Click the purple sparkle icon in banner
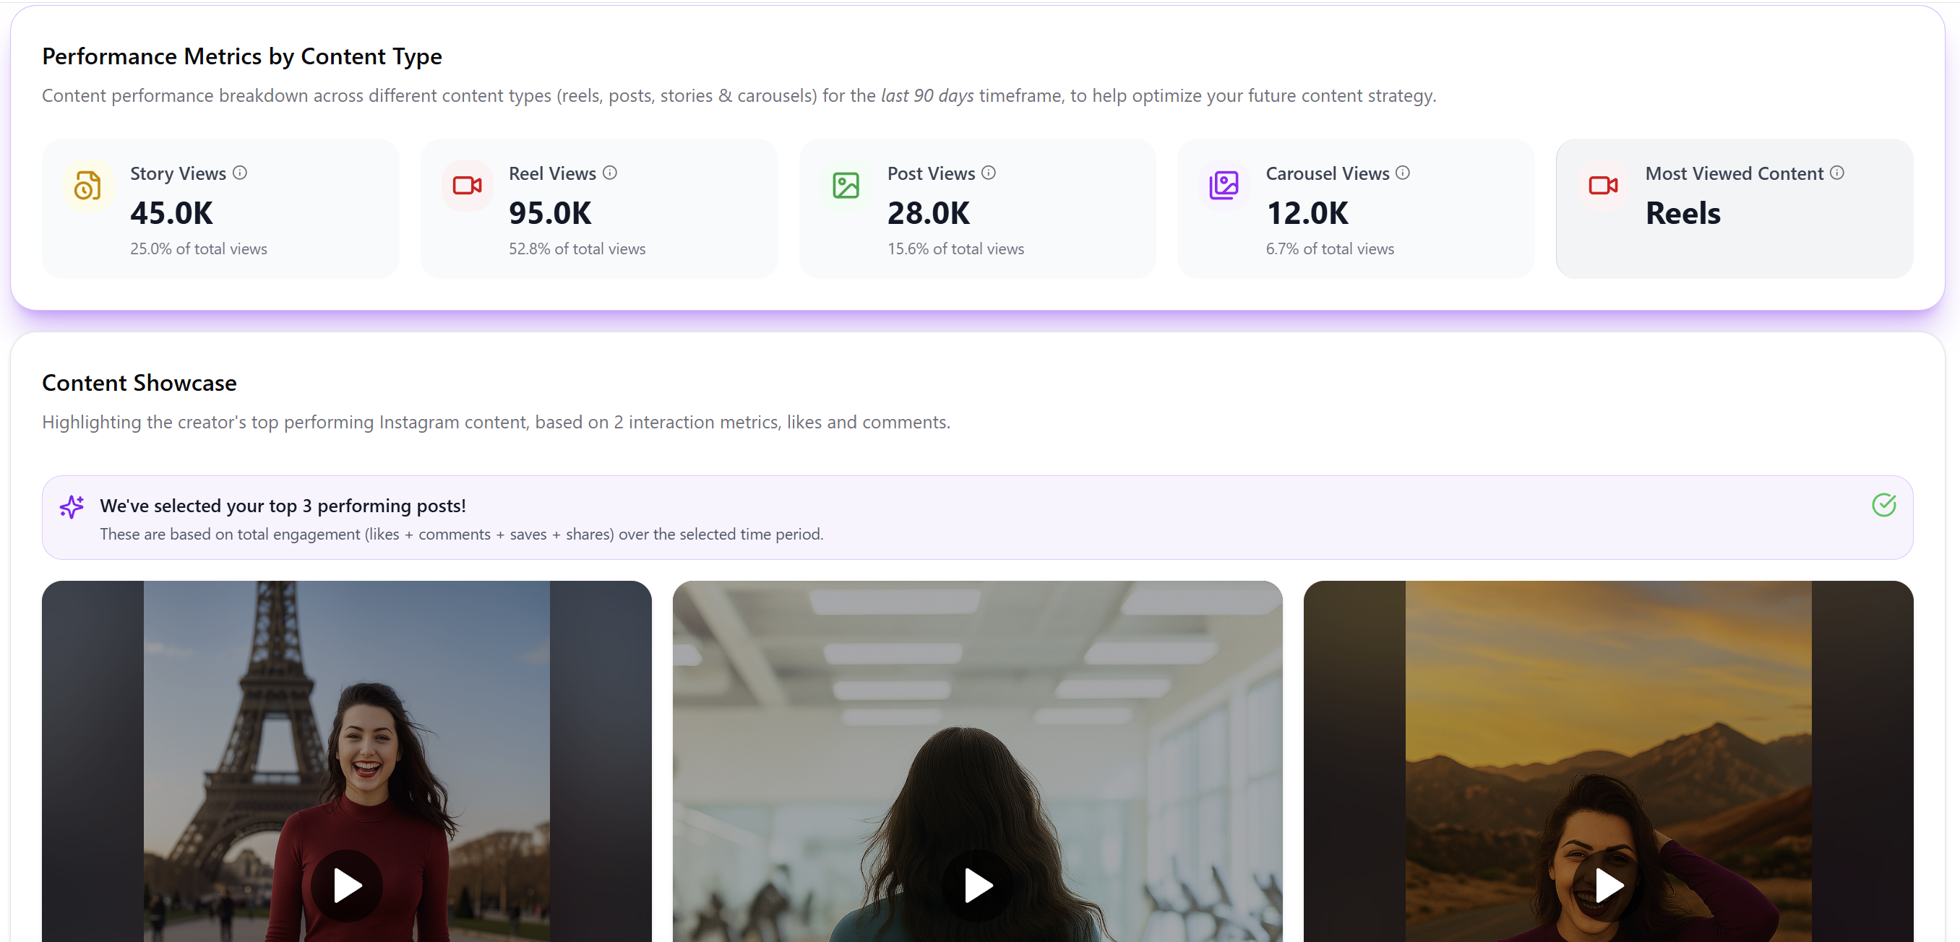 pos(72,506)
